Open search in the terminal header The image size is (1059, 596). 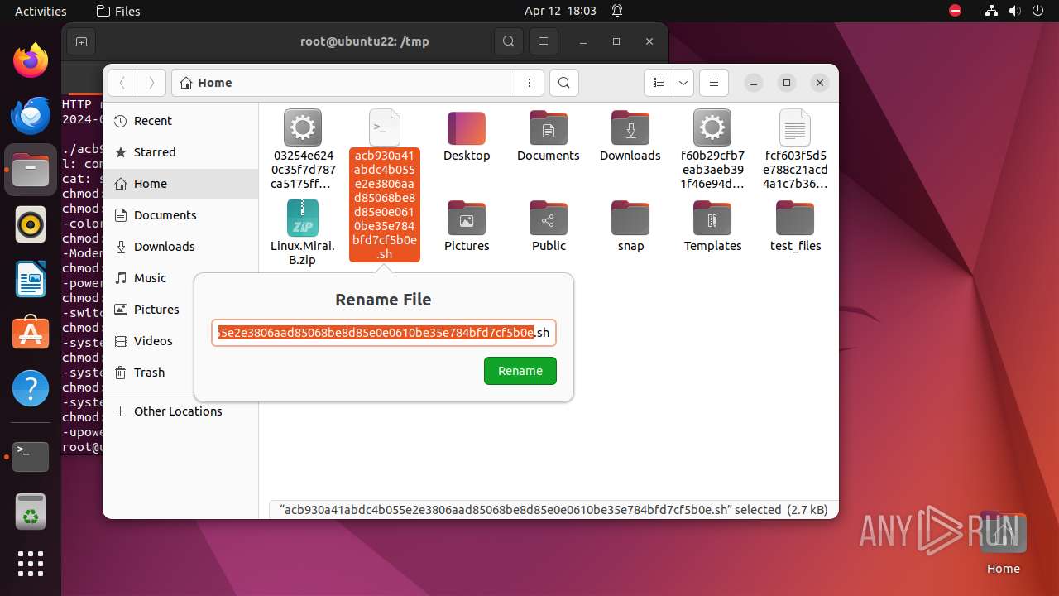509,41
